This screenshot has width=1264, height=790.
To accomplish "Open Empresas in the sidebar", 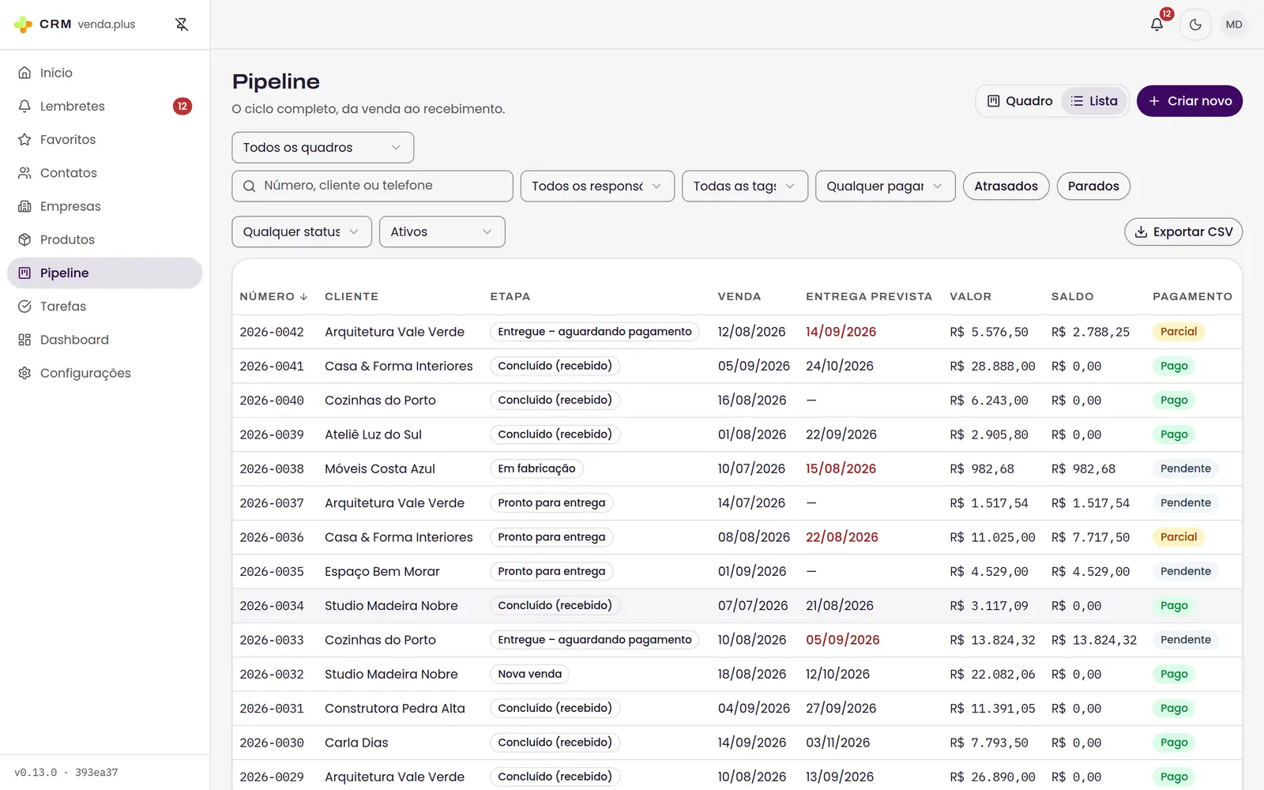I will (x=105, y=206).
